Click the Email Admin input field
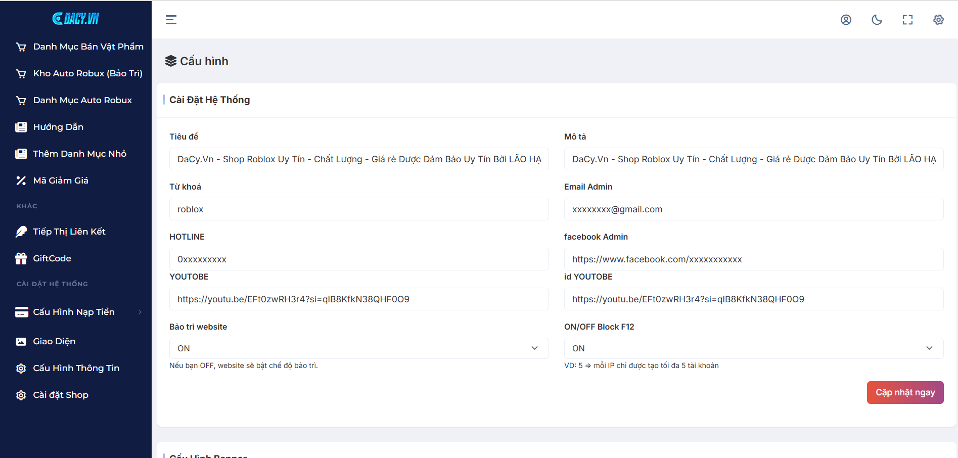 pyautogui.click(x=754, y=209)
